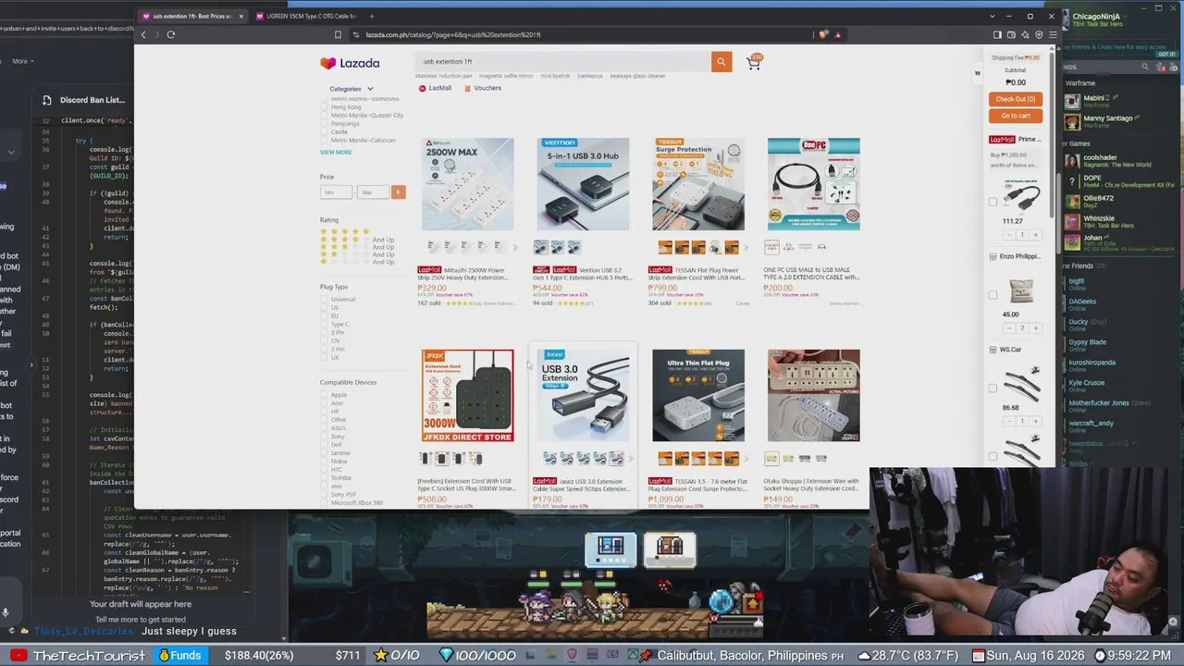Click the Go to cart button

click(1016, 116)
